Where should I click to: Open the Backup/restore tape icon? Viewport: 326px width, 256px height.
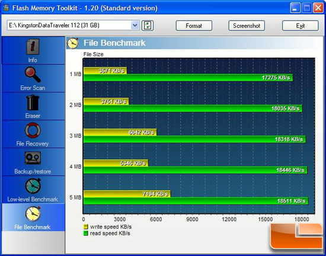pyautogui.click(x=33, y=158)
